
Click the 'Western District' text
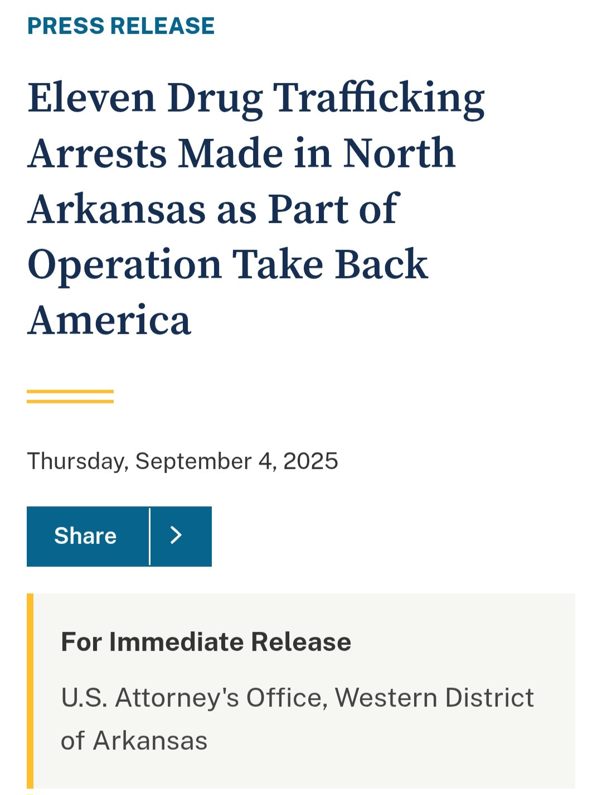[x=434, y=698]
